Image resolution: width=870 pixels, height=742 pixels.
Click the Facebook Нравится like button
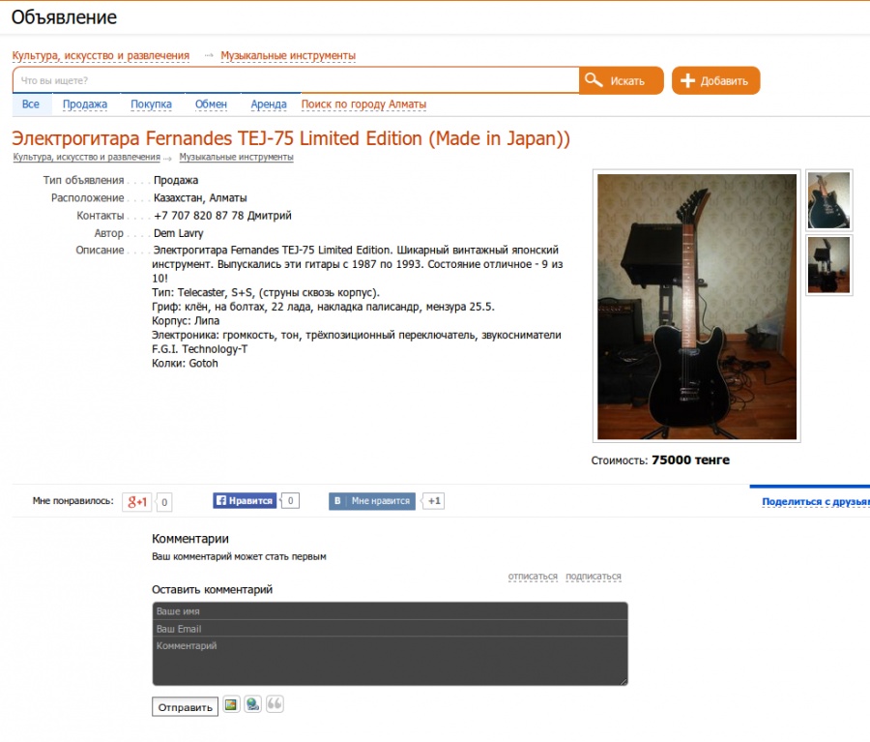pos(245,500)
